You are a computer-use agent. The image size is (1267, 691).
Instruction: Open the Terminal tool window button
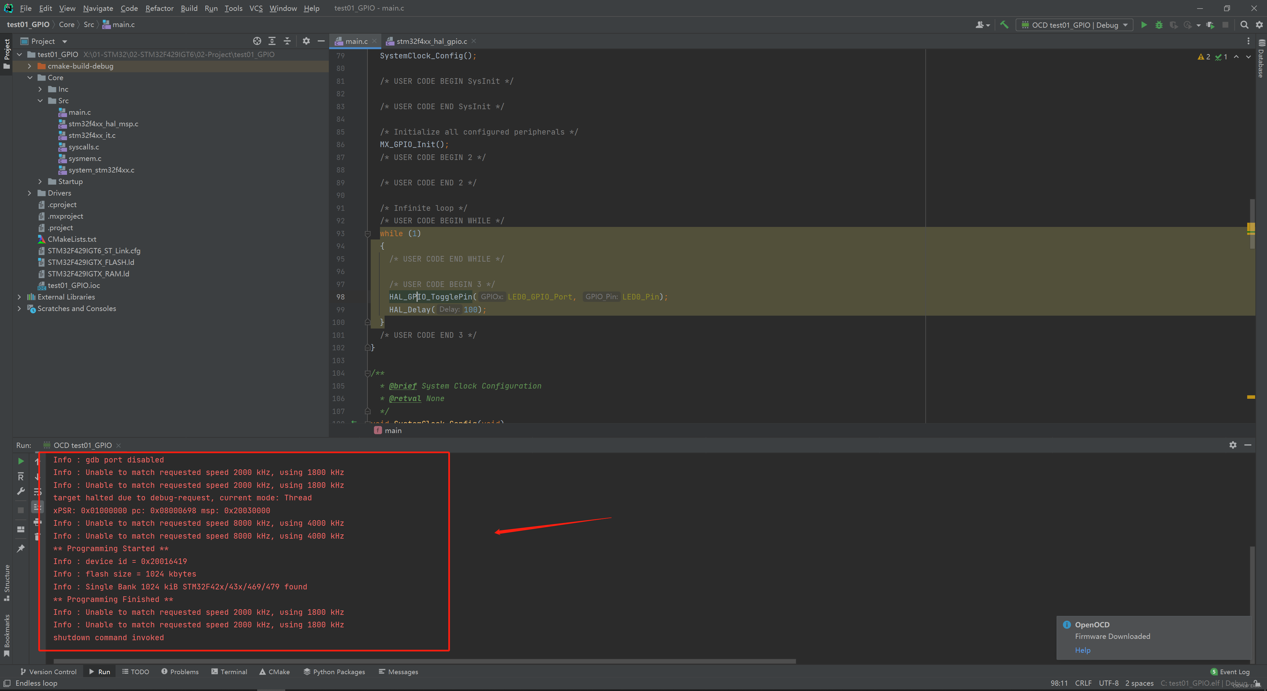pyautogui.click(x=229, y=672)
